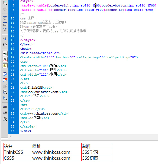This screenshot has width=158, height=164.
Task: Open the Open Documents list icon
Action: click(x=5, y=2)
